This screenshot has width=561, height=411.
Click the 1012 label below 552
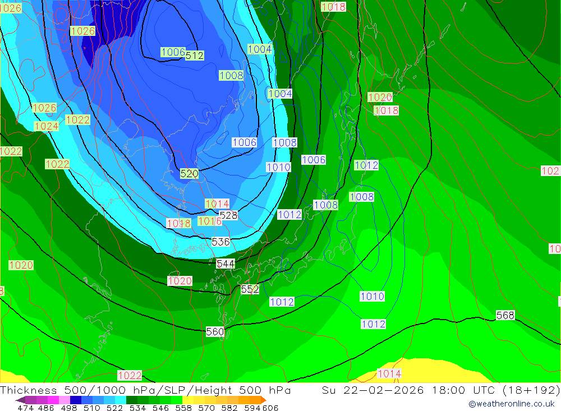(x=282, y=302)
